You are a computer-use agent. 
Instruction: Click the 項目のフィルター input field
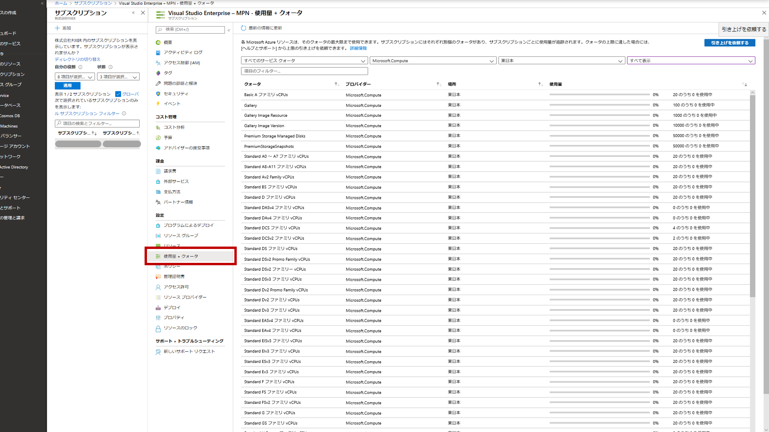[304, 71]
